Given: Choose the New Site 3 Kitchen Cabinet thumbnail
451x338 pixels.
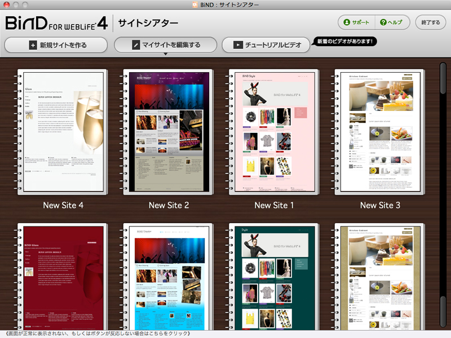Looking at the screenshot, I should point(380,132).
